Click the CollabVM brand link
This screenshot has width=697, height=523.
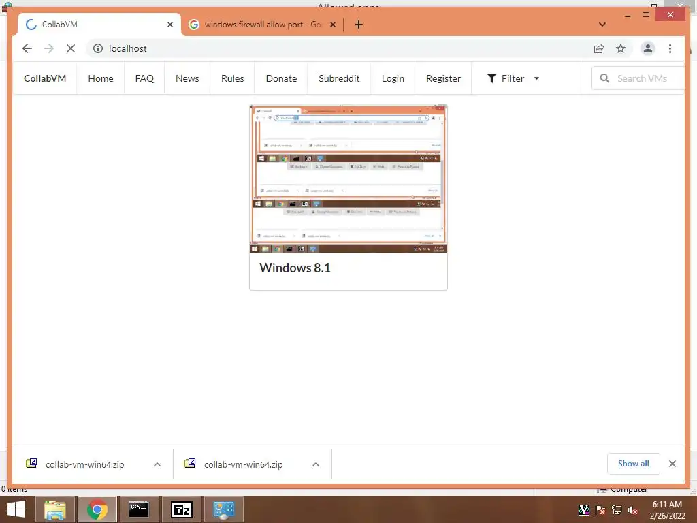pyautogui.click(x=45, y=78)
